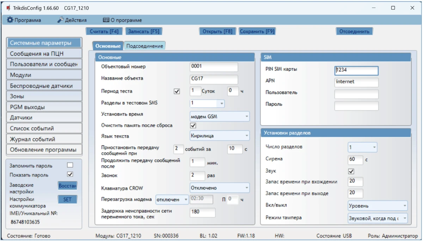Click the wrench icon beside Действия
The height and width of the screenshot is (241, 423).
point(60,20)
